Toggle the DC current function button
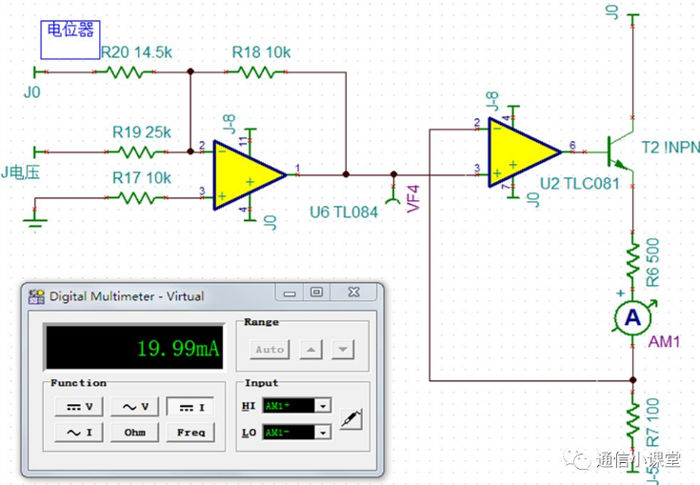This screenshot has height=485, width=700. 190,407
